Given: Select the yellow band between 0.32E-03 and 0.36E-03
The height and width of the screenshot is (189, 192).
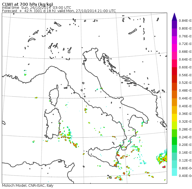Looking at the screenshot, I should 174,118.
